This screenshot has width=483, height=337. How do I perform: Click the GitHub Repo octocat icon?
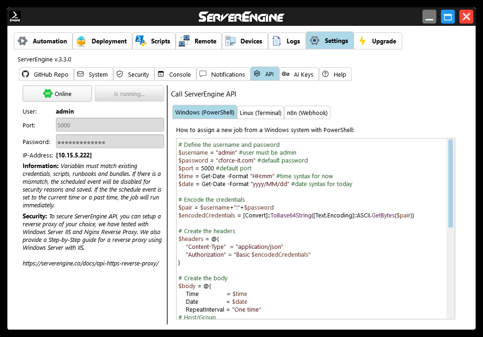coord(25,74)
